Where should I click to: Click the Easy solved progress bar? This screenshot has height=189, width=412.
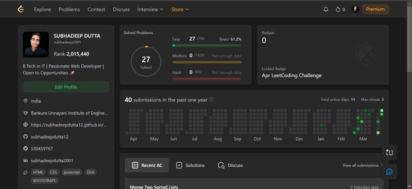(207, 45)
